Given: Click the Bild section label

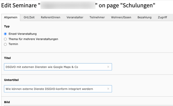Looking at the screenshot, I should click(7, 102).
